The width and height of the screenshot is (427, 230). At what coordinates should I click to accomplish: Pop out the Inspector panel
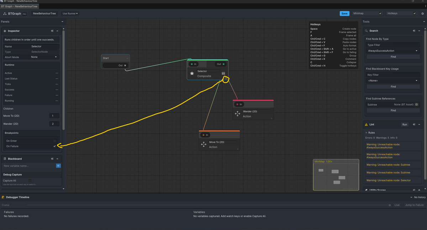point(52,31)
